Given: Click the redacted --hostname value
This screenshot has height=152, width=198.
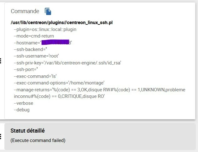Looking at the screenshot, I should click(x=55, y=42).
